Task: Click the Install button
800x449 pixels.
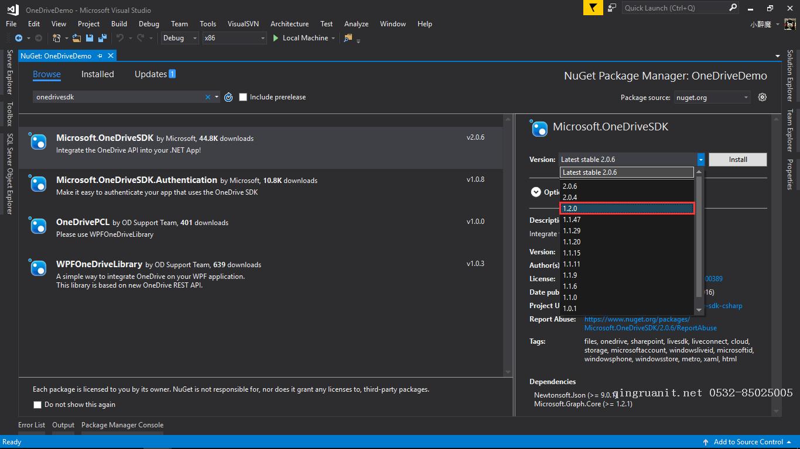Action: (738, 160)
